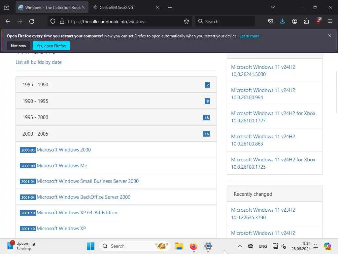This screenshot has width=338, height=254.
Task: Expand the 1990 - 1995 section
Action: coord(116,101)
